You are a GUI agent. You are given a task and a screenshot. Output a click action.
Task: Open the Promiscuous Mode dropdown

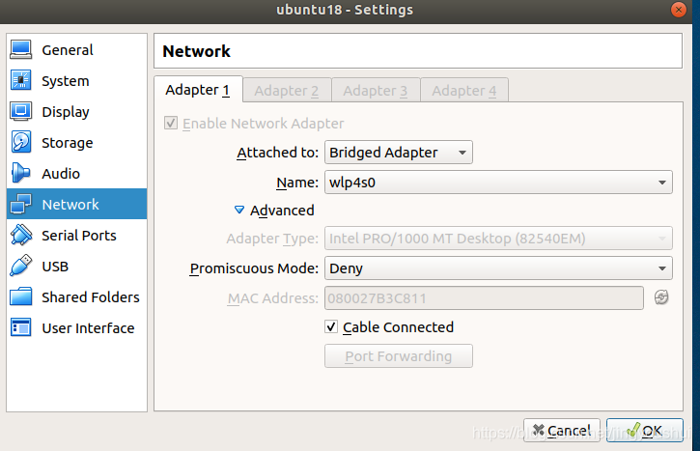(498, 268)
